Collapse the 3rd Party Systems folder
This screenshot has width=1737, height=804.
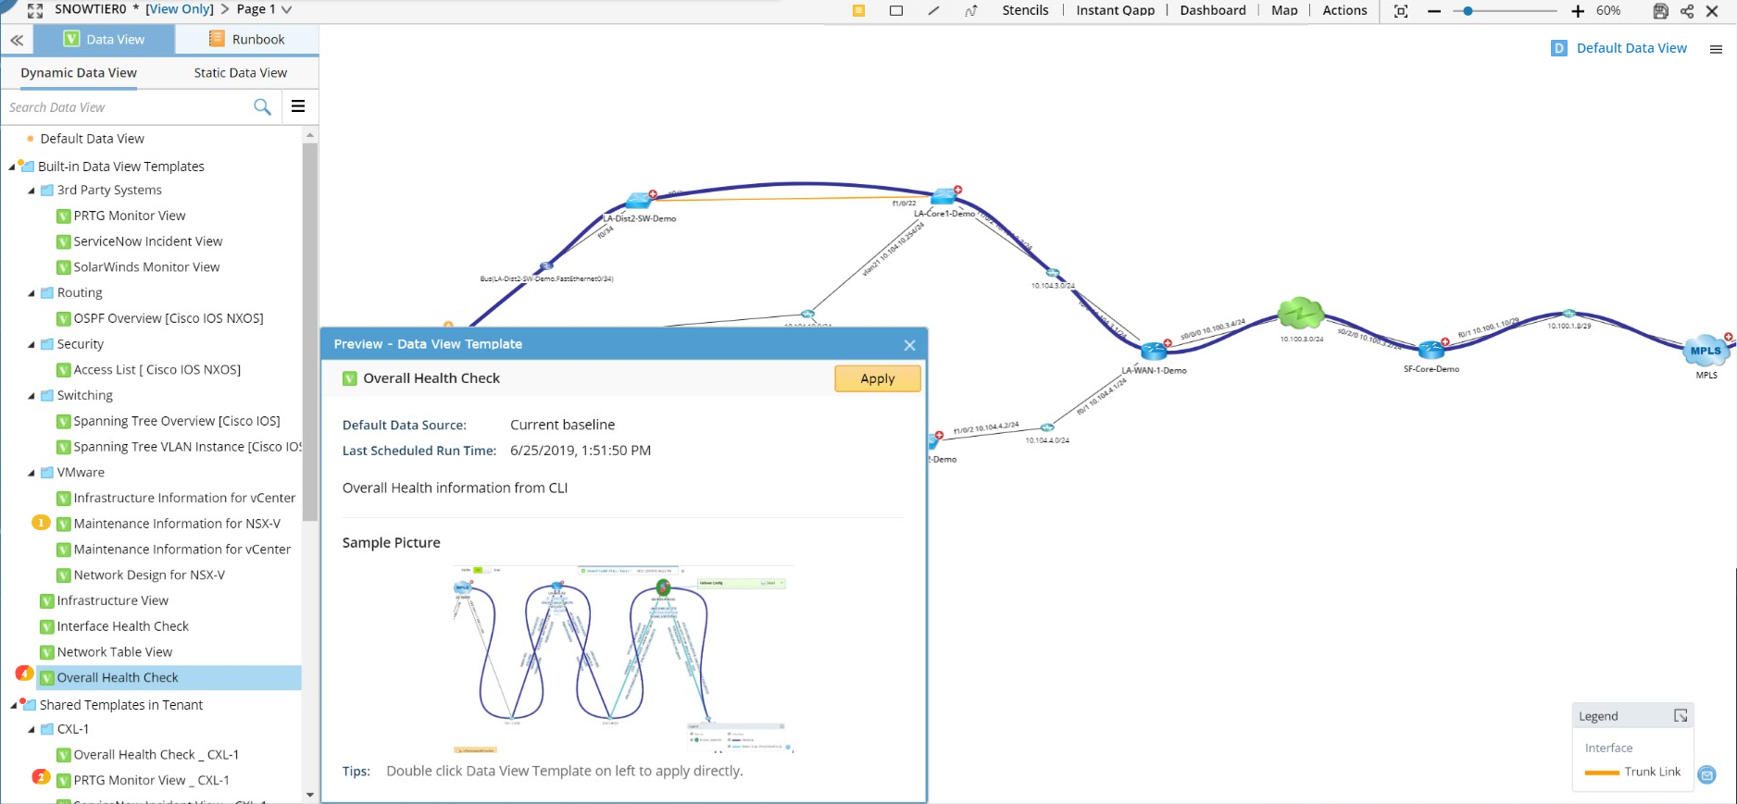tap(31, 191)
